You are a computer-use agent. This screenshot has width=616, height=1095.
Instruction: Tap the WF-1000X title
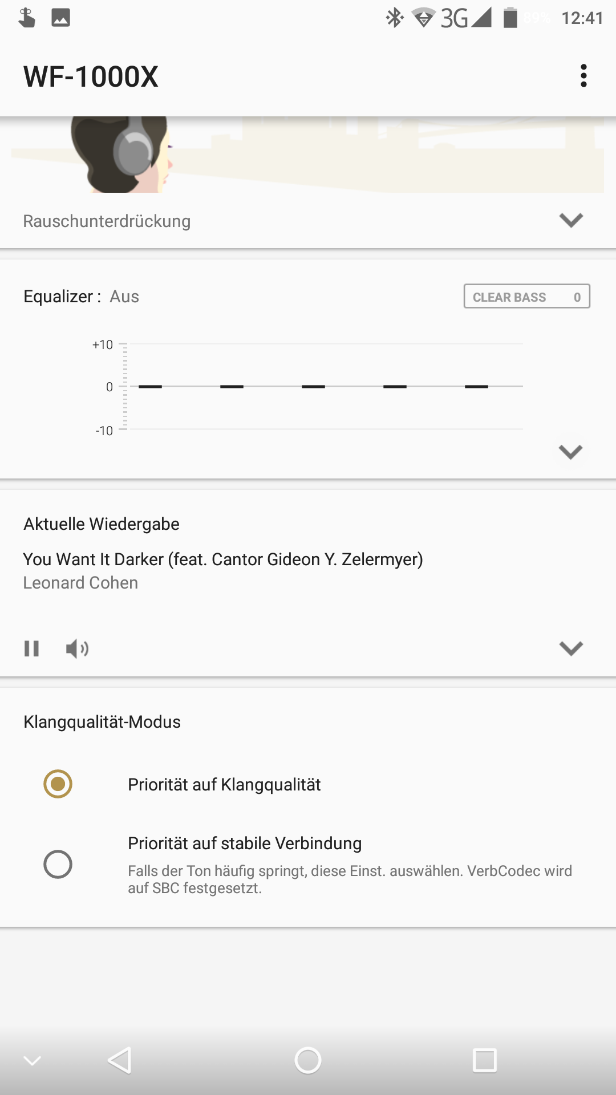pyautogui.click(x=91, y=76)
